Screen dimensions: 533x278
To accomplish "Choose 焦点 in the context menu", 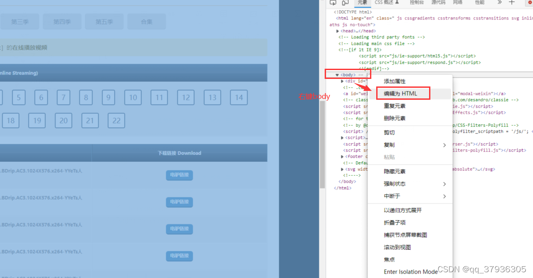I will pos(410,260).
